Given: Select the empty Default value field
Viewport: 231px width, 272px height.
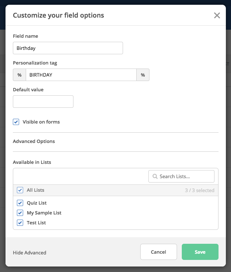Looking at the screenshot, I should coord(43,102).
